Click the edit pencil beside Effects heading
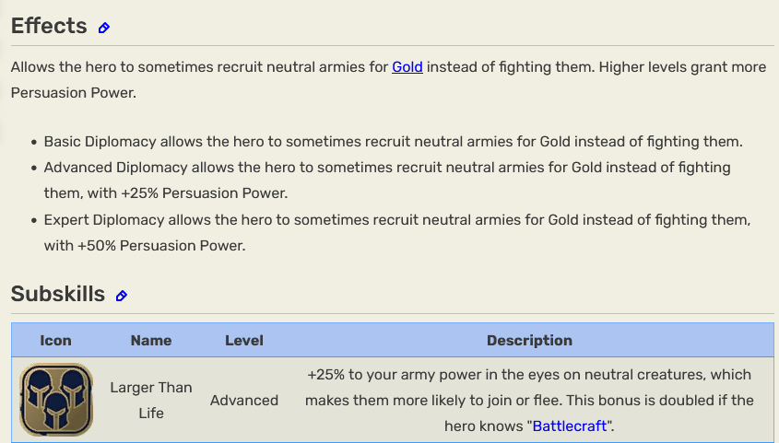Image resolution: width=779 pixels, height=443 pixels. coord(104,28)
